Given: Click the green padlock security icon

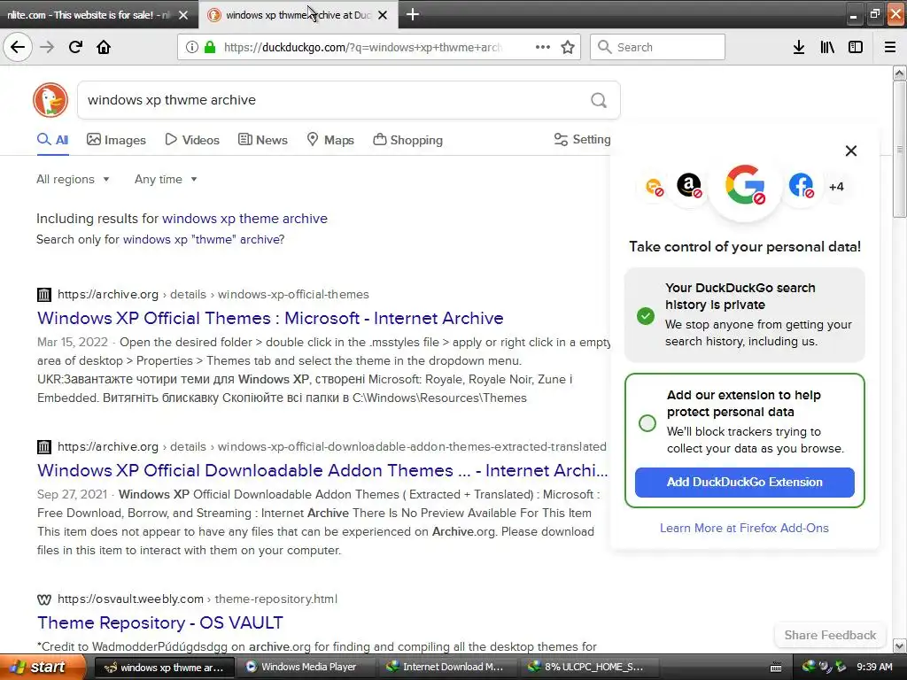Looking at the screenshot, I should pos(210,47).
